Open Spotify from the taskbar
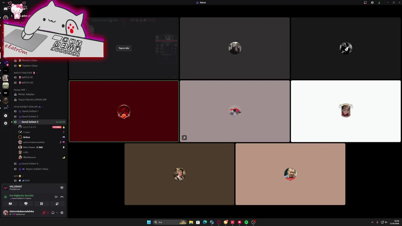Viewport: 402px width, 226px height. (x=246, y=222)
